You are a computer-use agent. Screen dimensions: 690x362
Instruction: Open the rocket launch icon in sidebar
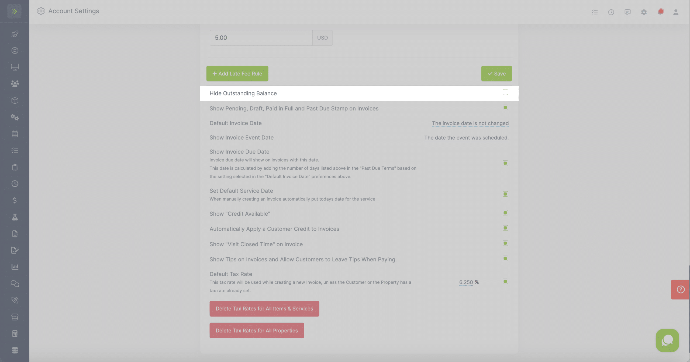[x=15, y=34]
